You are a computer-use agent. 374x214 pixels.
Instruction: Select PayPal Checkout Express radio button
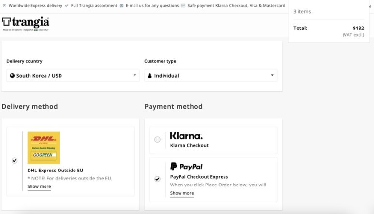(x=157, y=179)
